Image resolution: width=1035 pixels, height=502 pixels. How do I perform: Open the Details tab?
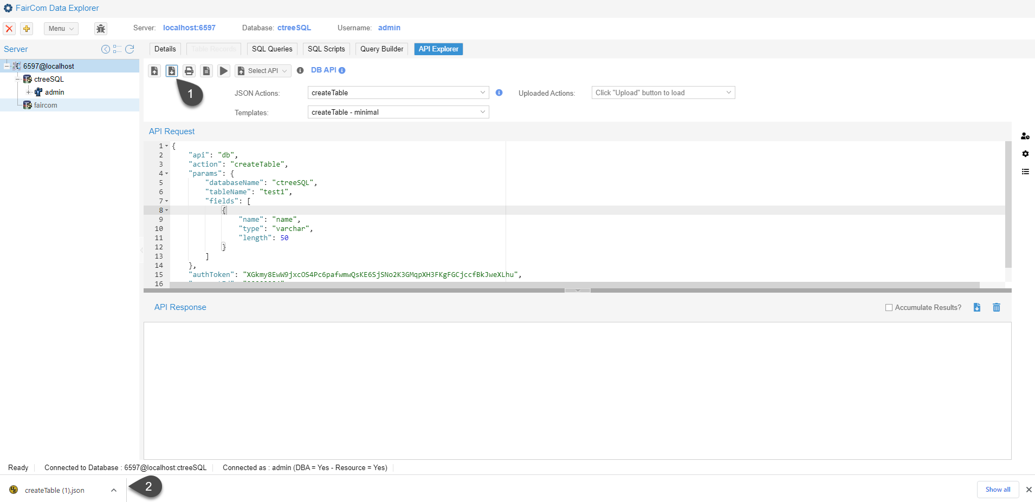coord(165,49)
